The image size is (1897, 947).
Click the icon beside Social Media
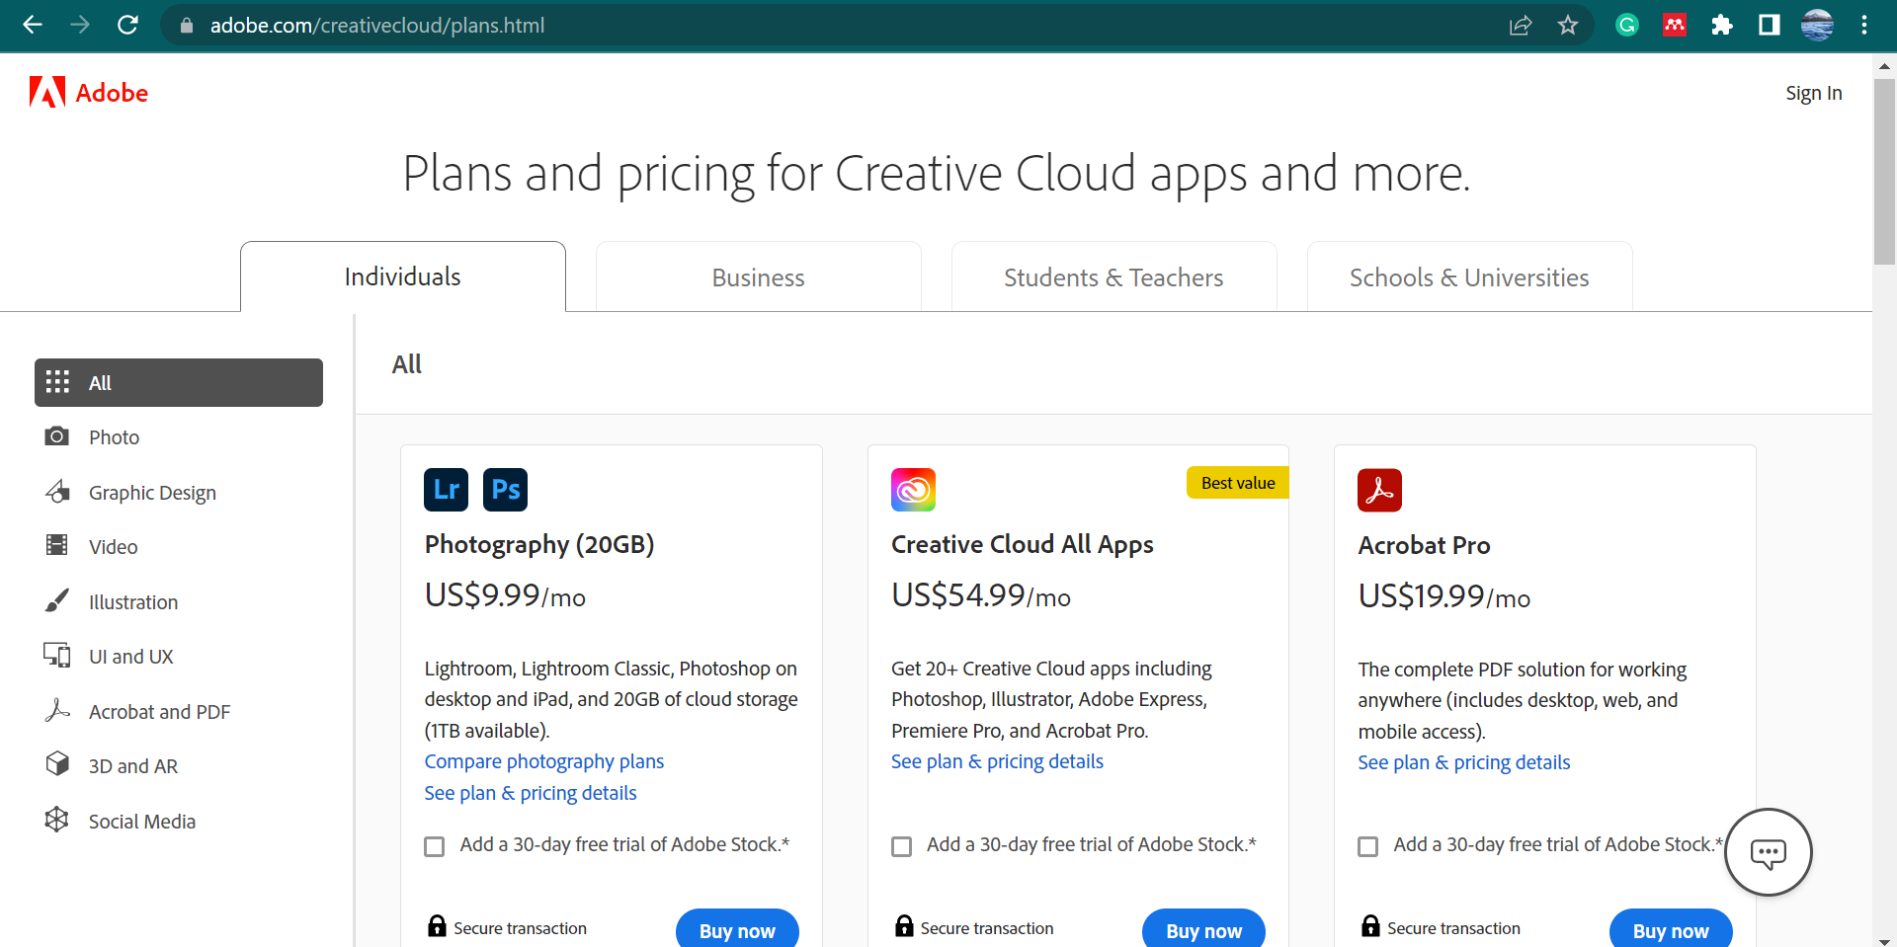tap(57, 820)
